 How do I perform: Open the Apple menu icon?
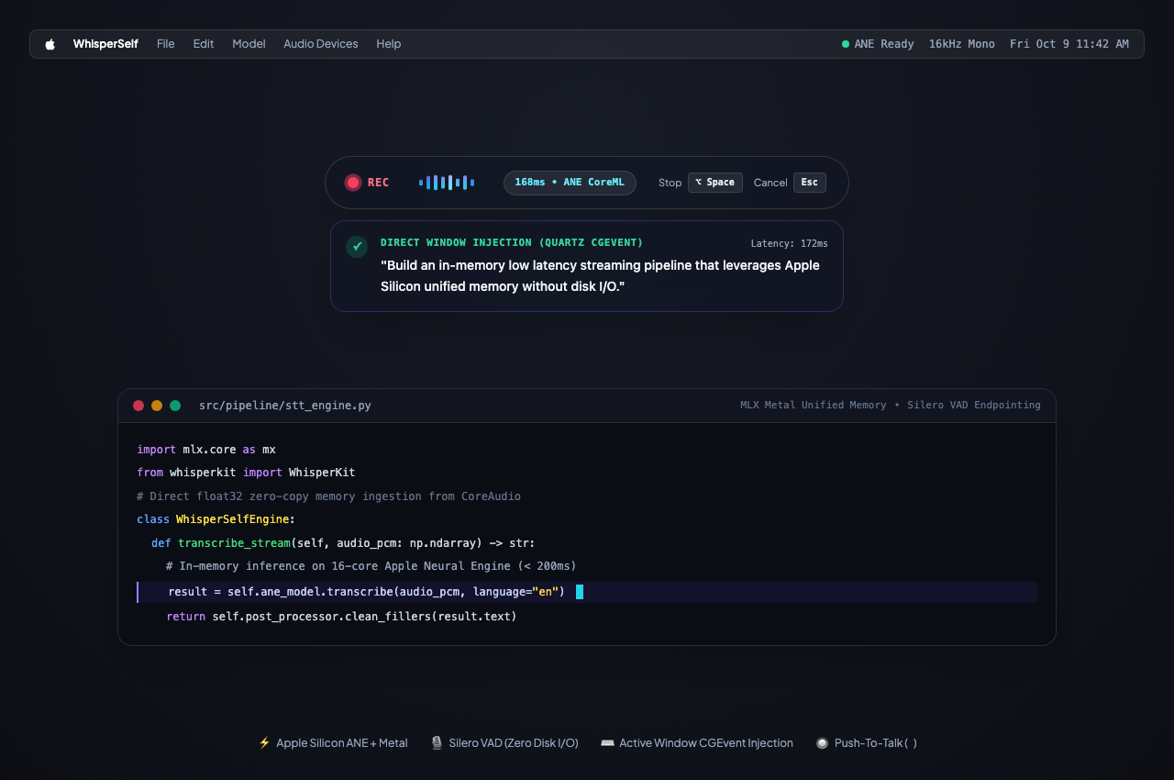coord(50,44)
